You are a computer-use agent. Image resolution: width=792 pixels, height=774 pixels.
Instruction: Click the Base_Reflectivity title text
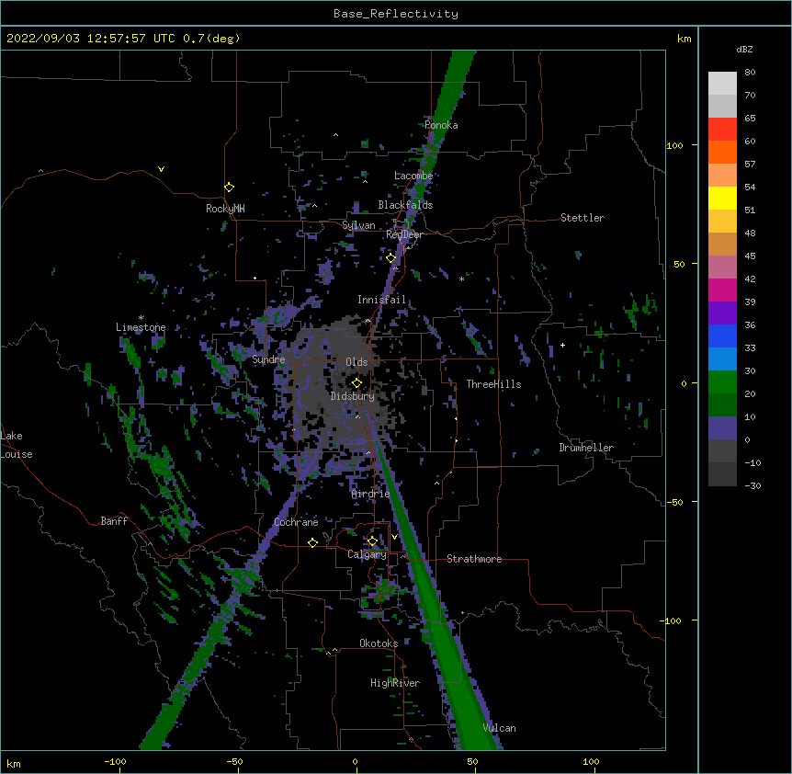coord(396,14)
